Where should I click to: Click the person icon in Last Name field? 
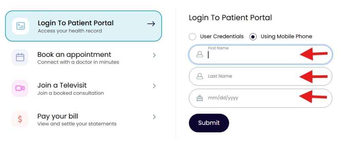pyautogui.click(x=200, y=76)
